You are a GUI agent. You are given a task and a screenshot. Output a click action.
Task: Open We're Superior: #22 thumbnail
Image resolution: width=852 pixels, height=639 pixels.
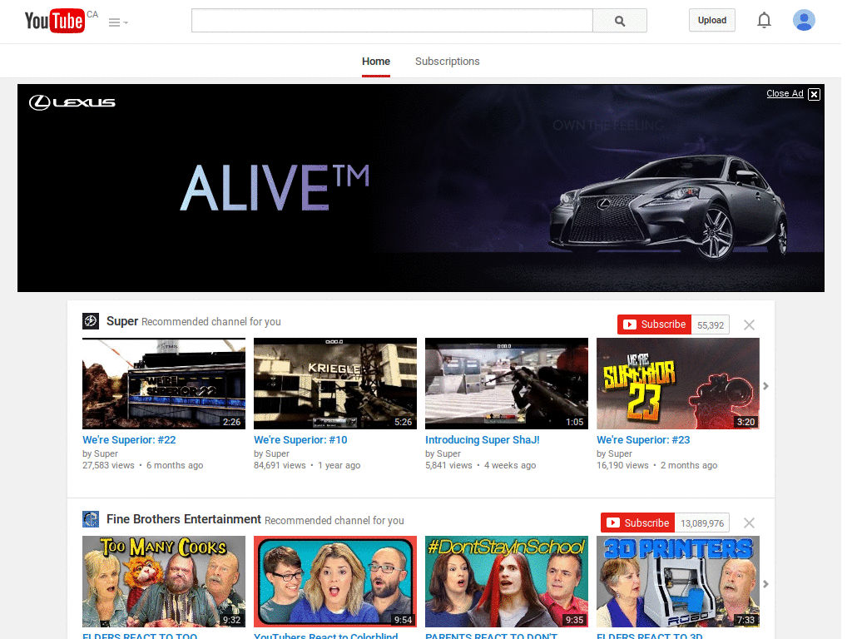164,384
